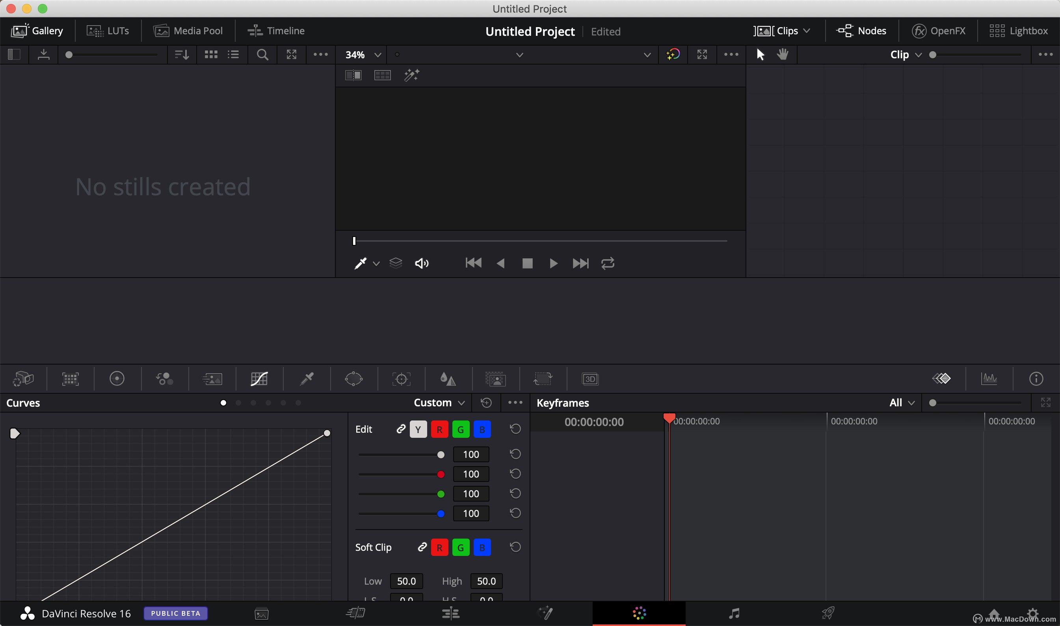Screen dimensions: 1060x626
Task: Click the bypass color grades icon
Action: pyautogui.click(x=673, y=54)
